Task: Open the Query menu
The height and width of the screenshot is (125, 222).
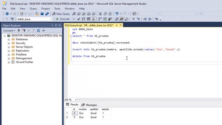Action: click(x=33, y=9)
